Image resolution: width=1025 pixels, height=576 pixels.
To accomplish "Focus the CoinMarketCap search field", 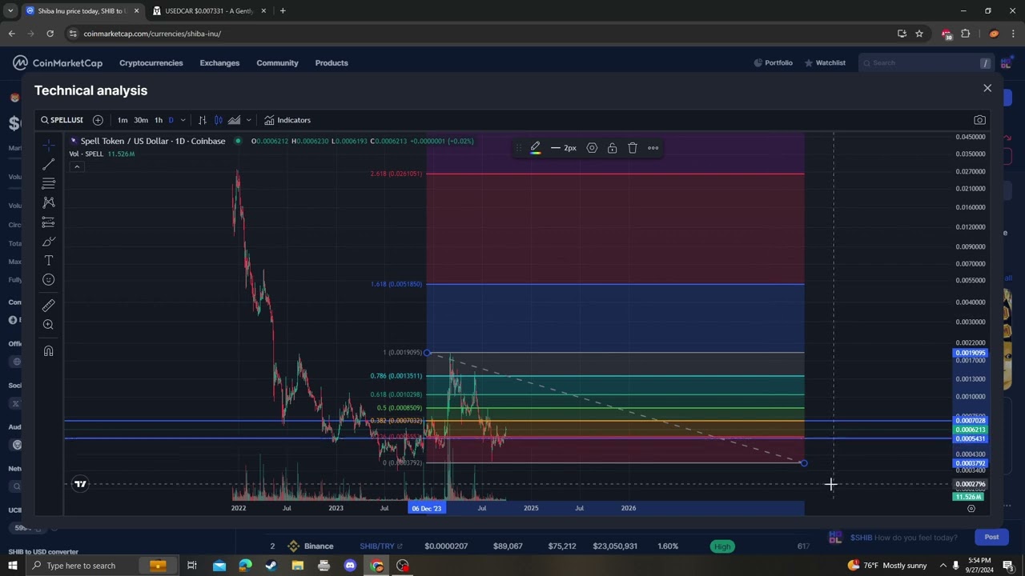I will coord(925,62).
